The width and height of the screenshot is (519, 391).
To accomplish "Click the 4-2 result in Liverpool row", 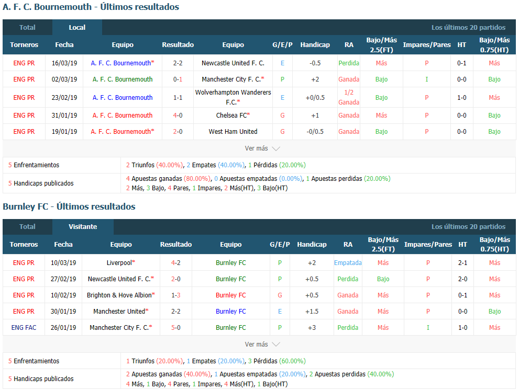I will click(176, 262).
